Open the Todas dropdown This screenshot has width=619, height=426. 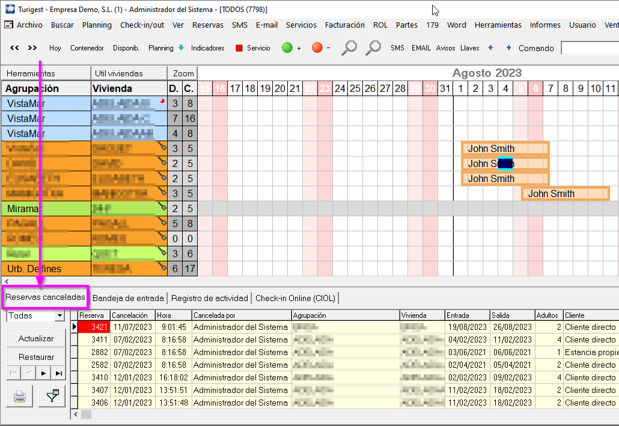tap(59, 316)
